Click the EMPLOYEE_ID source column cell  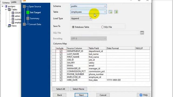pos(77,77)
